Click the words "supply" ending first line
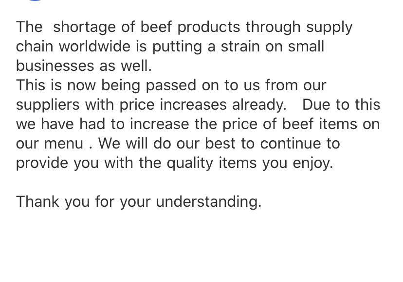Image resolution: width=403 pixels, height=282 pixels. tap(329, 28)
